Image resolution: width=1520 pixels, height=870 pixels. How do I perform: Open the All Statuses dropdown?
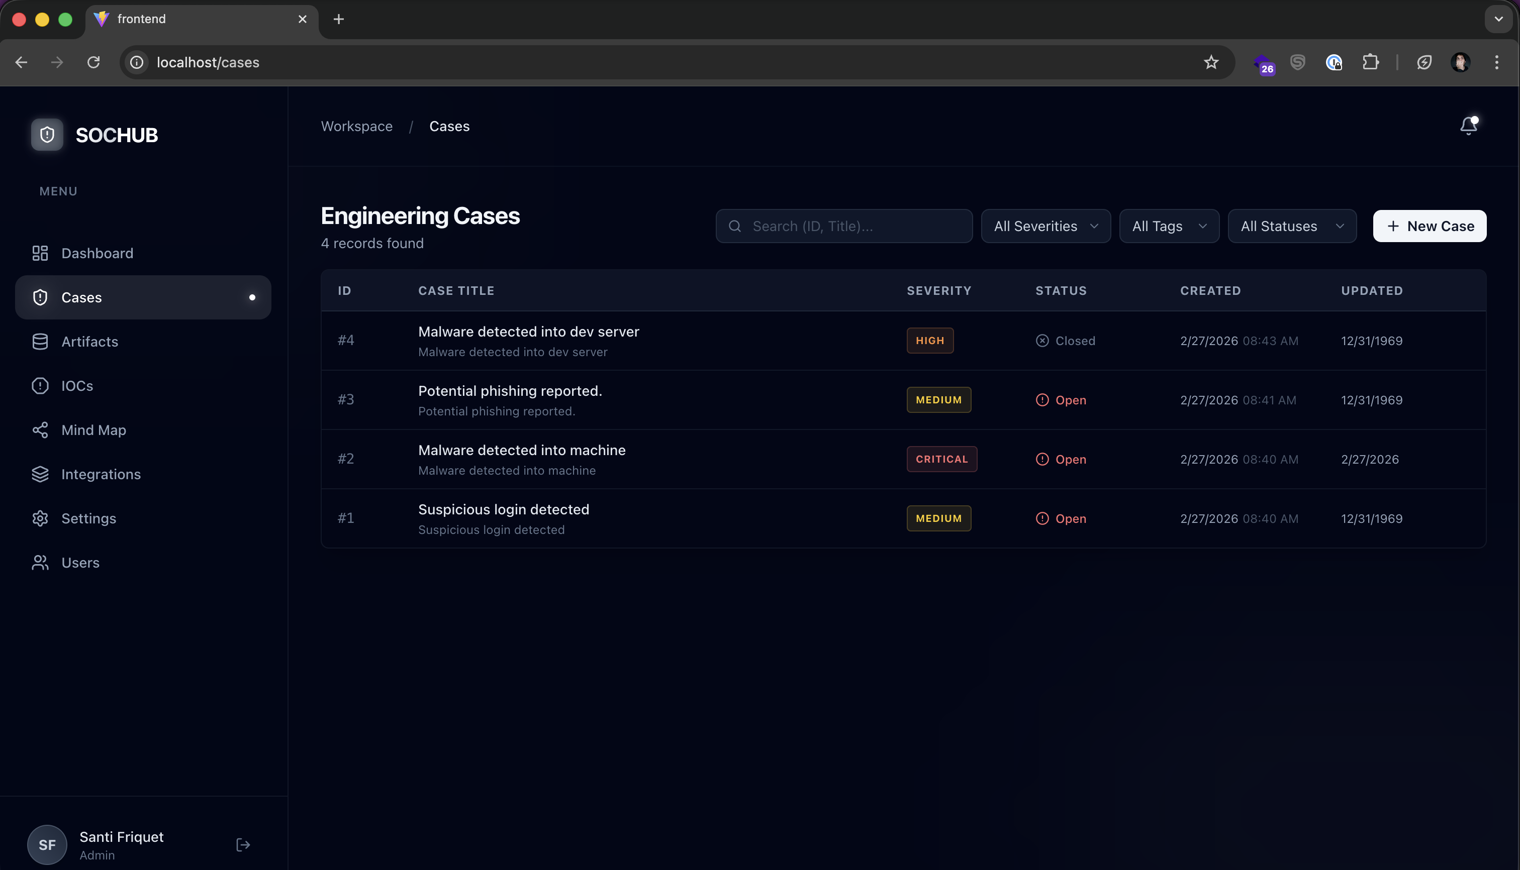point(1292,226)
